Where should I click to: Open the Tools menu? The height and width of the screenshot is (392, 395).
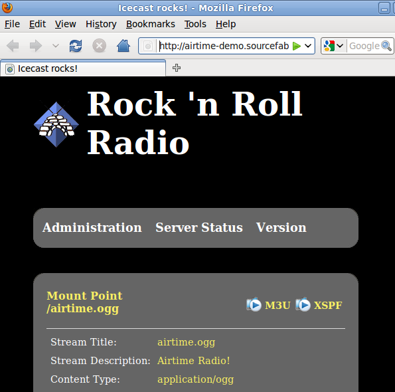(195, 24)
